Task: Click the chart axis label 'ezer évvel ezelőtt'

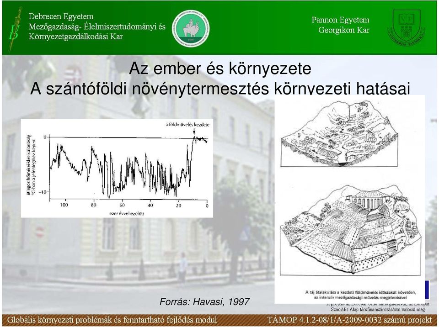Action: pos(127,213)
